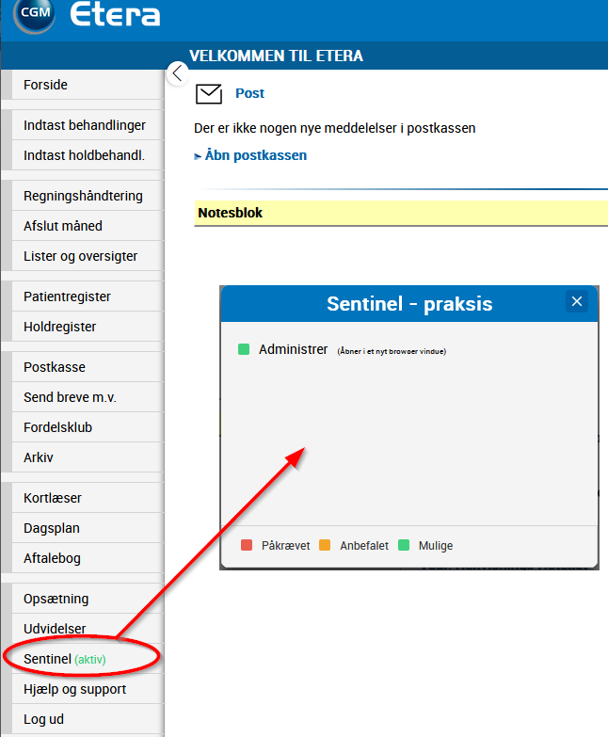Click the orange Anbefalet legend swatch

[326, 545]
